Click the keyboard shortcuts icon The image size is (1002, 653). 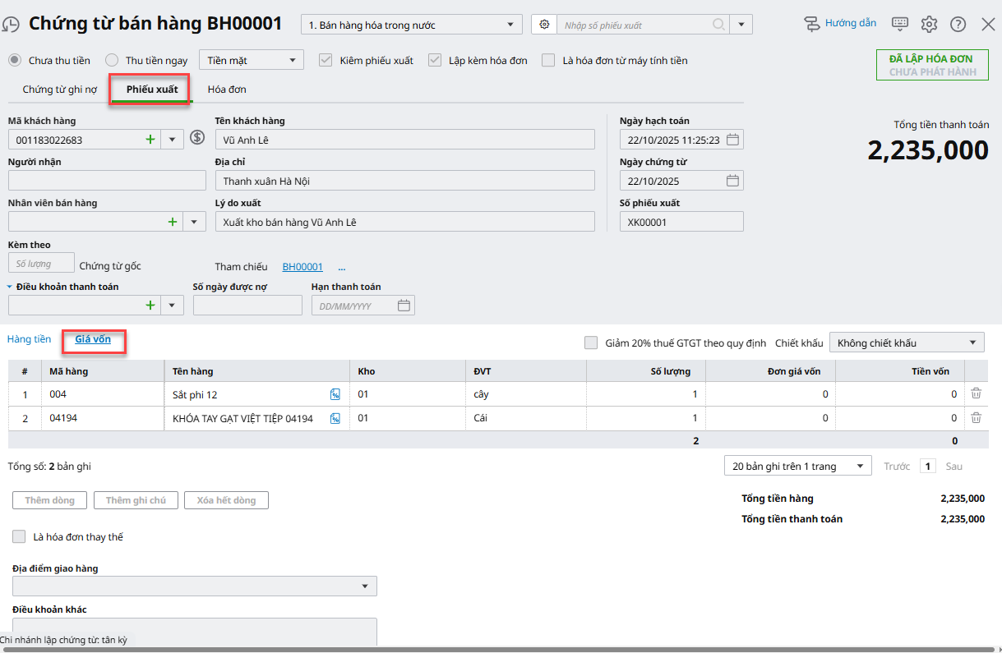pos(900,24)
